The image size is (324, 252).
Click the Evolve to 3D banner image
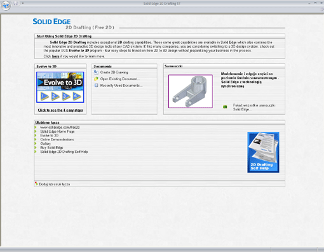[60, 87]
